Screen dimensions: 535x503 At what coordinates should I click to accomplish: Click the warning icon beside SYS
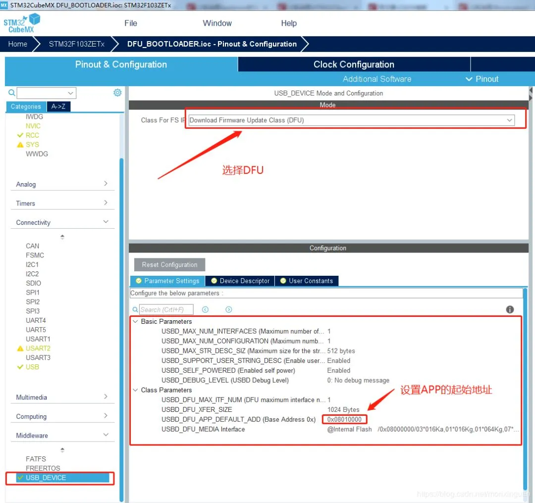(20, 145)
